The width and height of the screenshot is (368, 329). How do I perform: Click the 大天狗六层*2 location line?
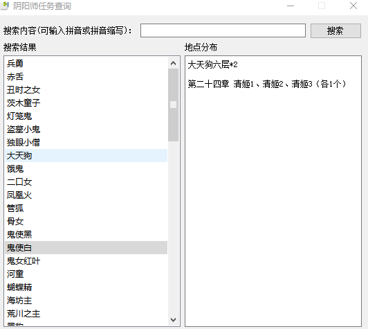pyautogui.click(x=212, y=64)
